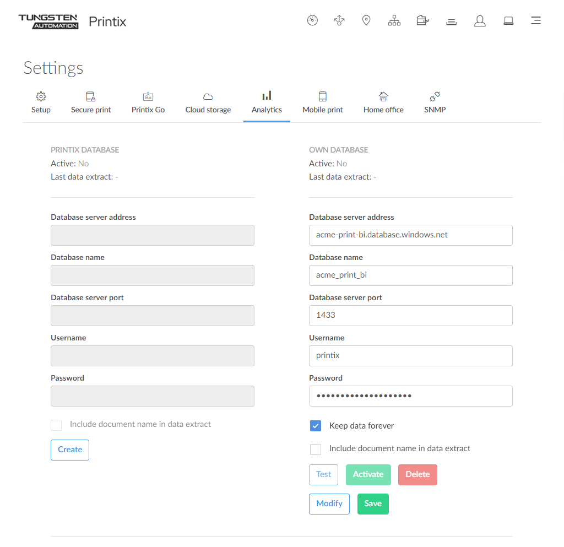Focus the Own Database password field

point(410,396)
